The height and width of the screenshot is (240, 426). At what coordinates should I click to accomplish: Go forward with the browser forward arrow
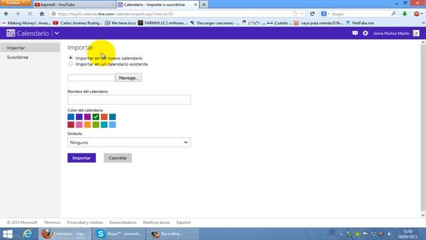coord(18,13)
